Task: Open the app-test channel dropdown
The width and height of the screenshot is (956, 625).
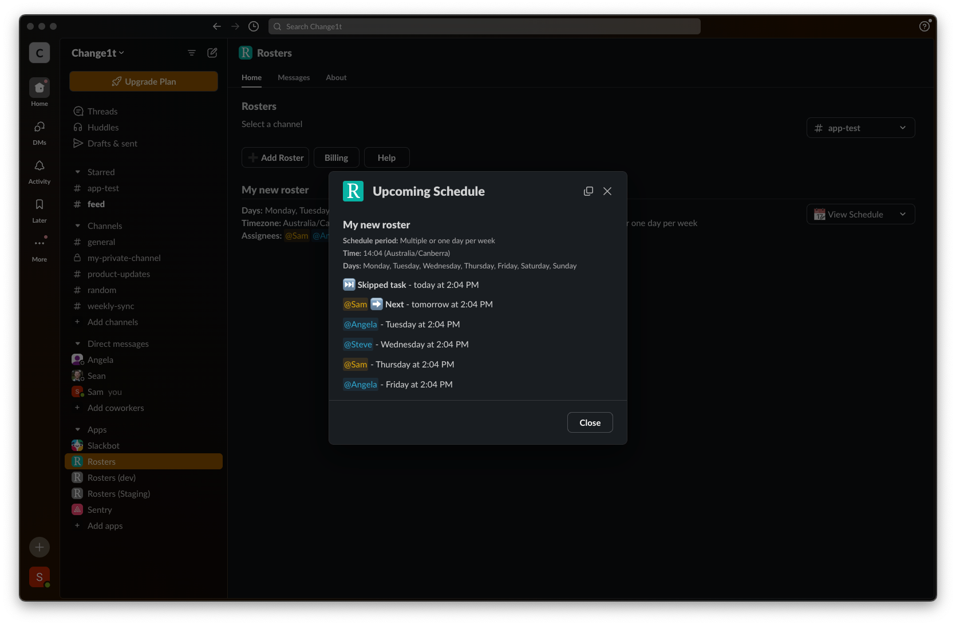Action: click(x=860, y=128)
